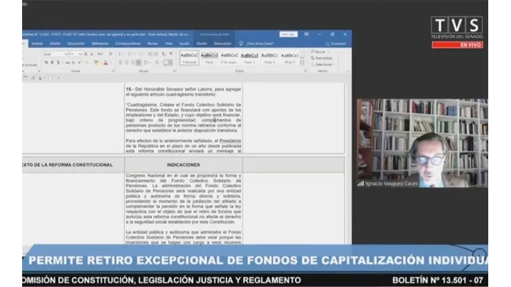Click the 'Presidente' underlined word in the document
The width and height of the screenshot is (511, 287).
coord(230,141)
